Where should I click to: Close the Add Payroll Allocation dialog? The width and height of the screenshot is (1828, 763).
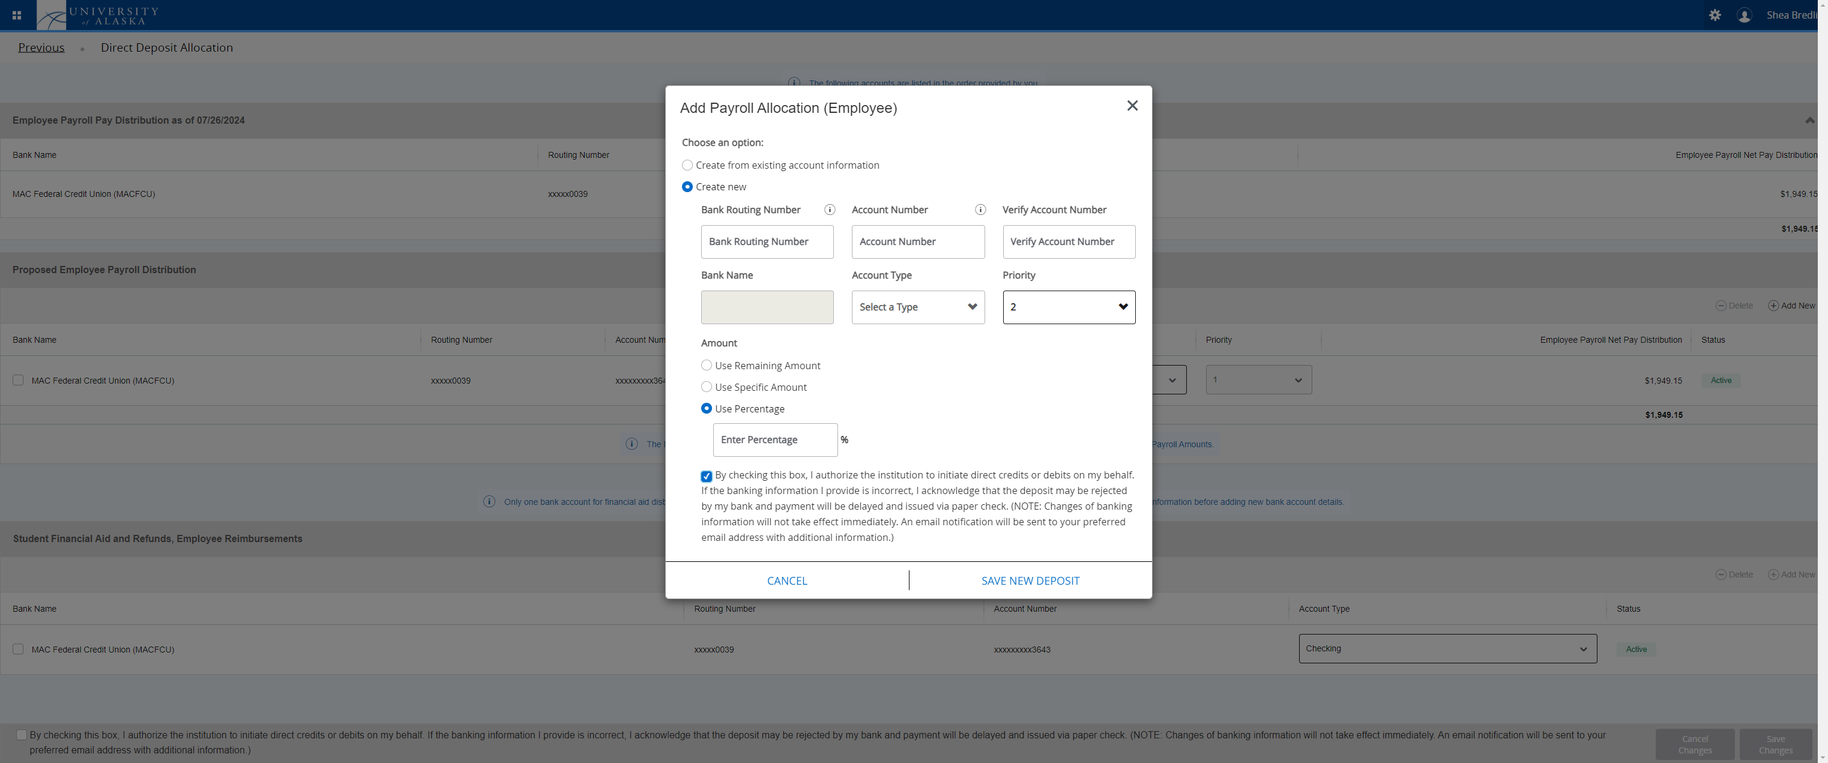tap(1132, 106)
